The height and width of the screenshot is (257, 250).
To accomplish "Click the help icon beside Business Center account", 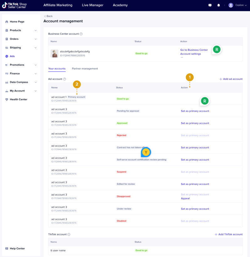I will pos(81,34).
